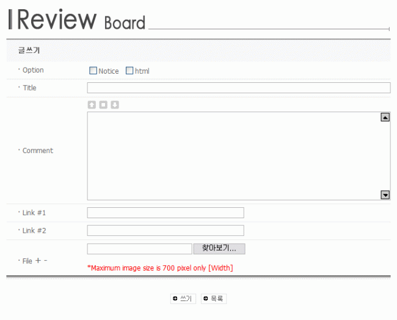Click the red Maximum image size notice

tap(160, 268)
